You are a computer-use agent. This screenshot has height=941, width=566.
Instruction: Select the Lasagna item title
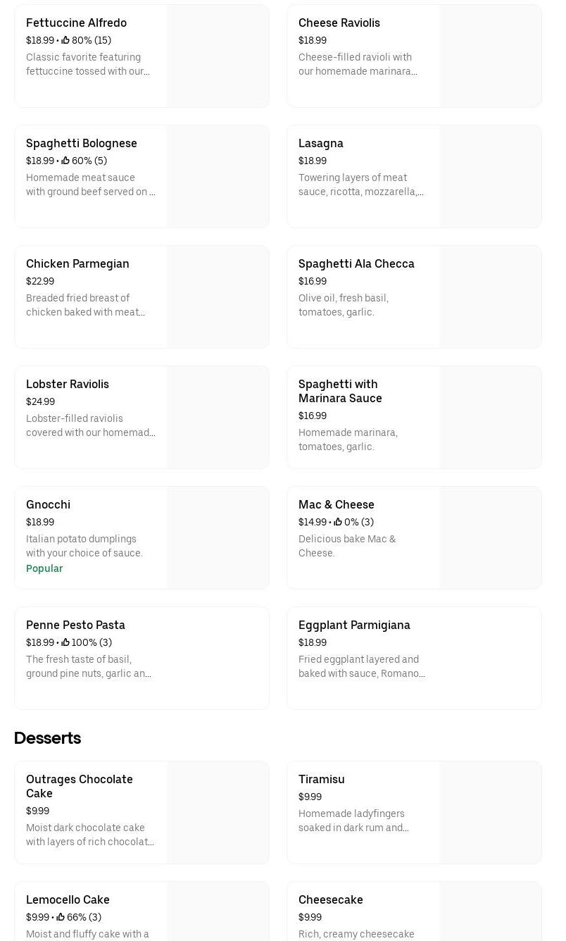point(320,143)
